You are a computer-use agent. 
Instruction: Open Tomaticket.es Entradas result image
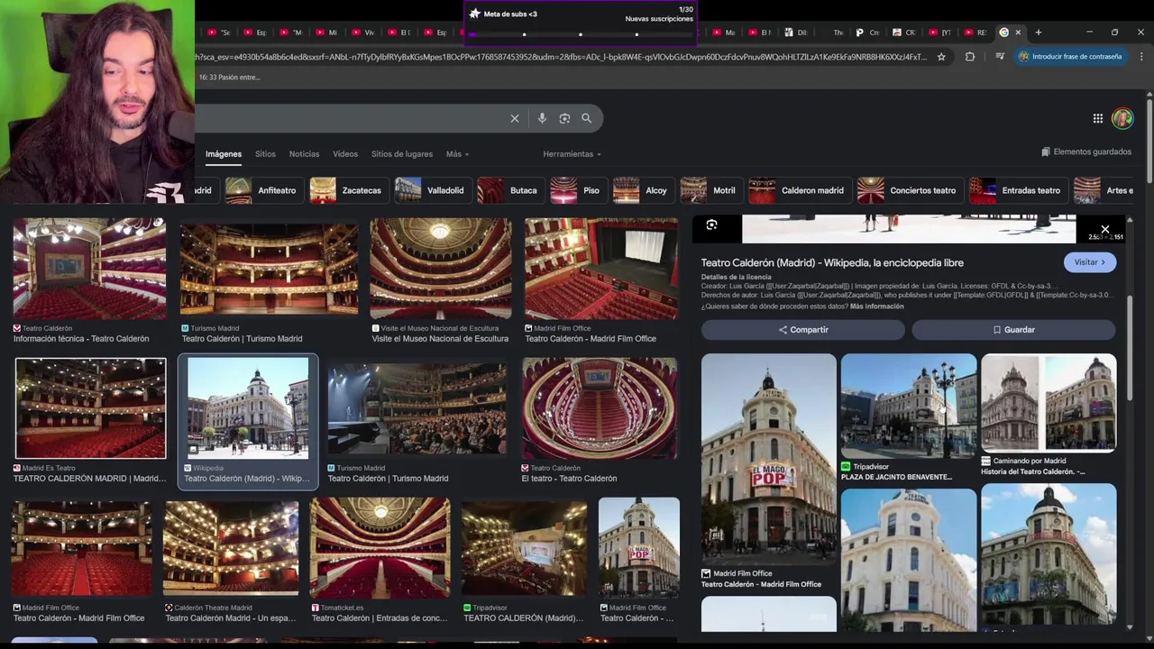point(380,547)
